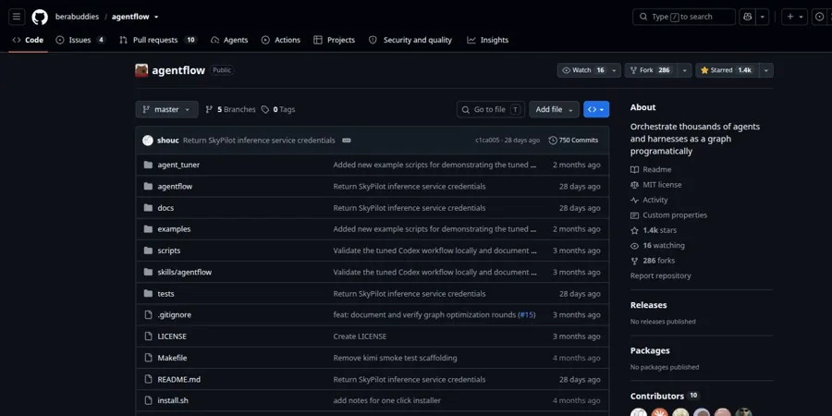Open the Activity link
The image size is (832, 416).
pos(649,200)
